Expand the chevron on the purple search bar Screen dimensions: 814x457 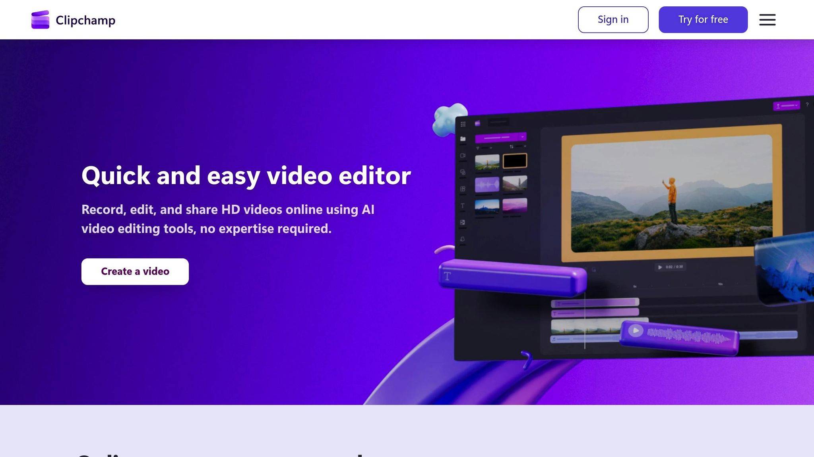coord(523,138)
